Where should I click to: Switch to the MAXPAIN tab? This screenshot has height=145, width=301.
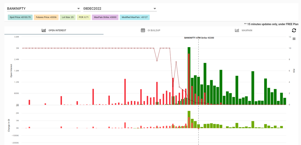click(243, 30)
